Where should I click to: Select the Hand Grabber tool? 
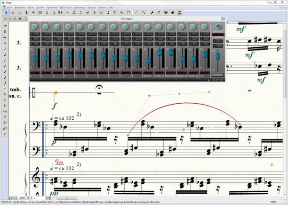click(137, 13)
